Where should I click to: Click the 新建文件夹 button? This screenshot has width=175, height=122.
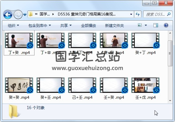[x=114, y=26]
